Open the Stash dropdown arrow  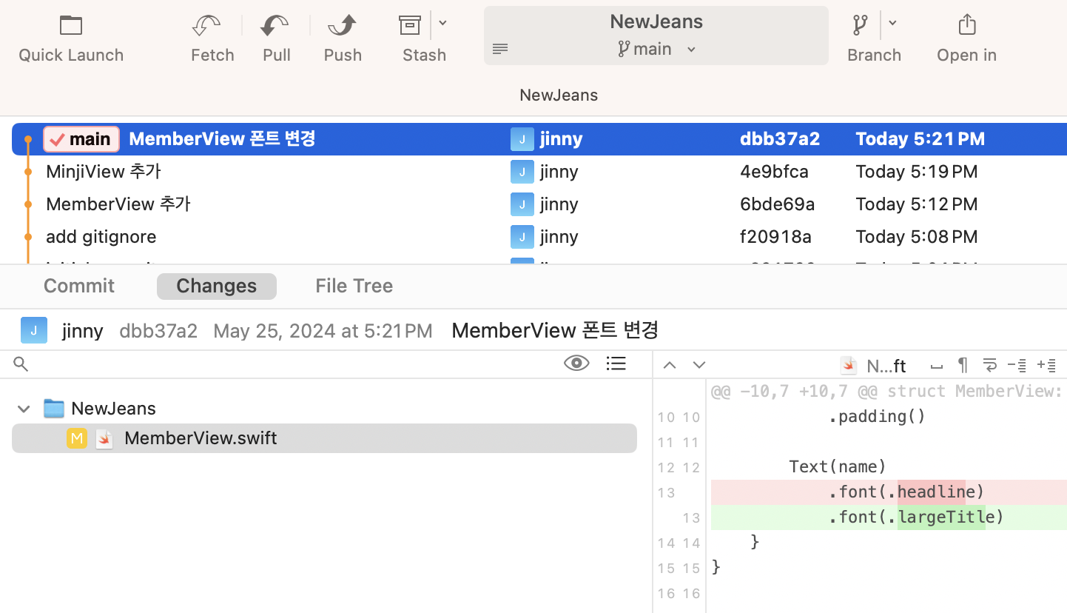click(x=442, y=24)
